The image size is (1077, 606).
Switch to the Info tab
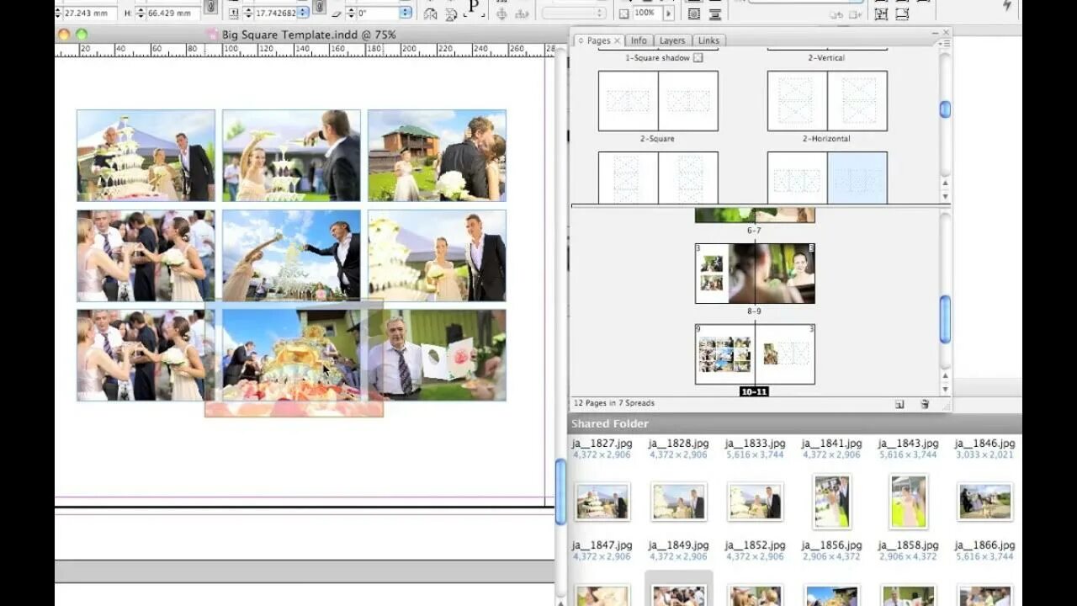point(639,40)
